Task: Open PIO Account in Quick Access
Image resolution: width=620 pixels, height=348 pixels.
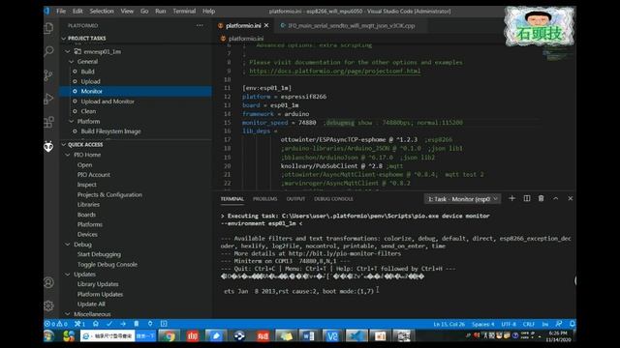Action: [94, 174]
